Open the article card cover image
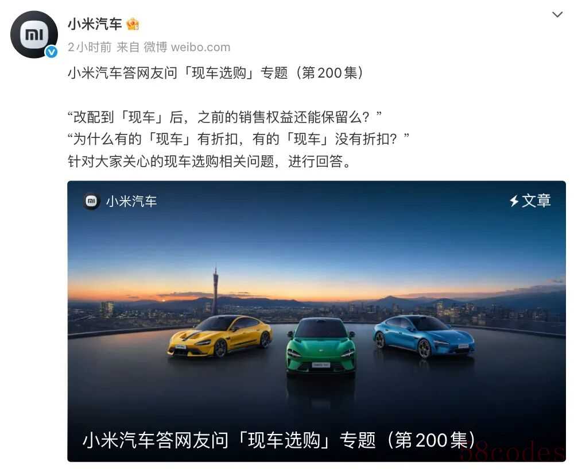 [x=317, y=321]
